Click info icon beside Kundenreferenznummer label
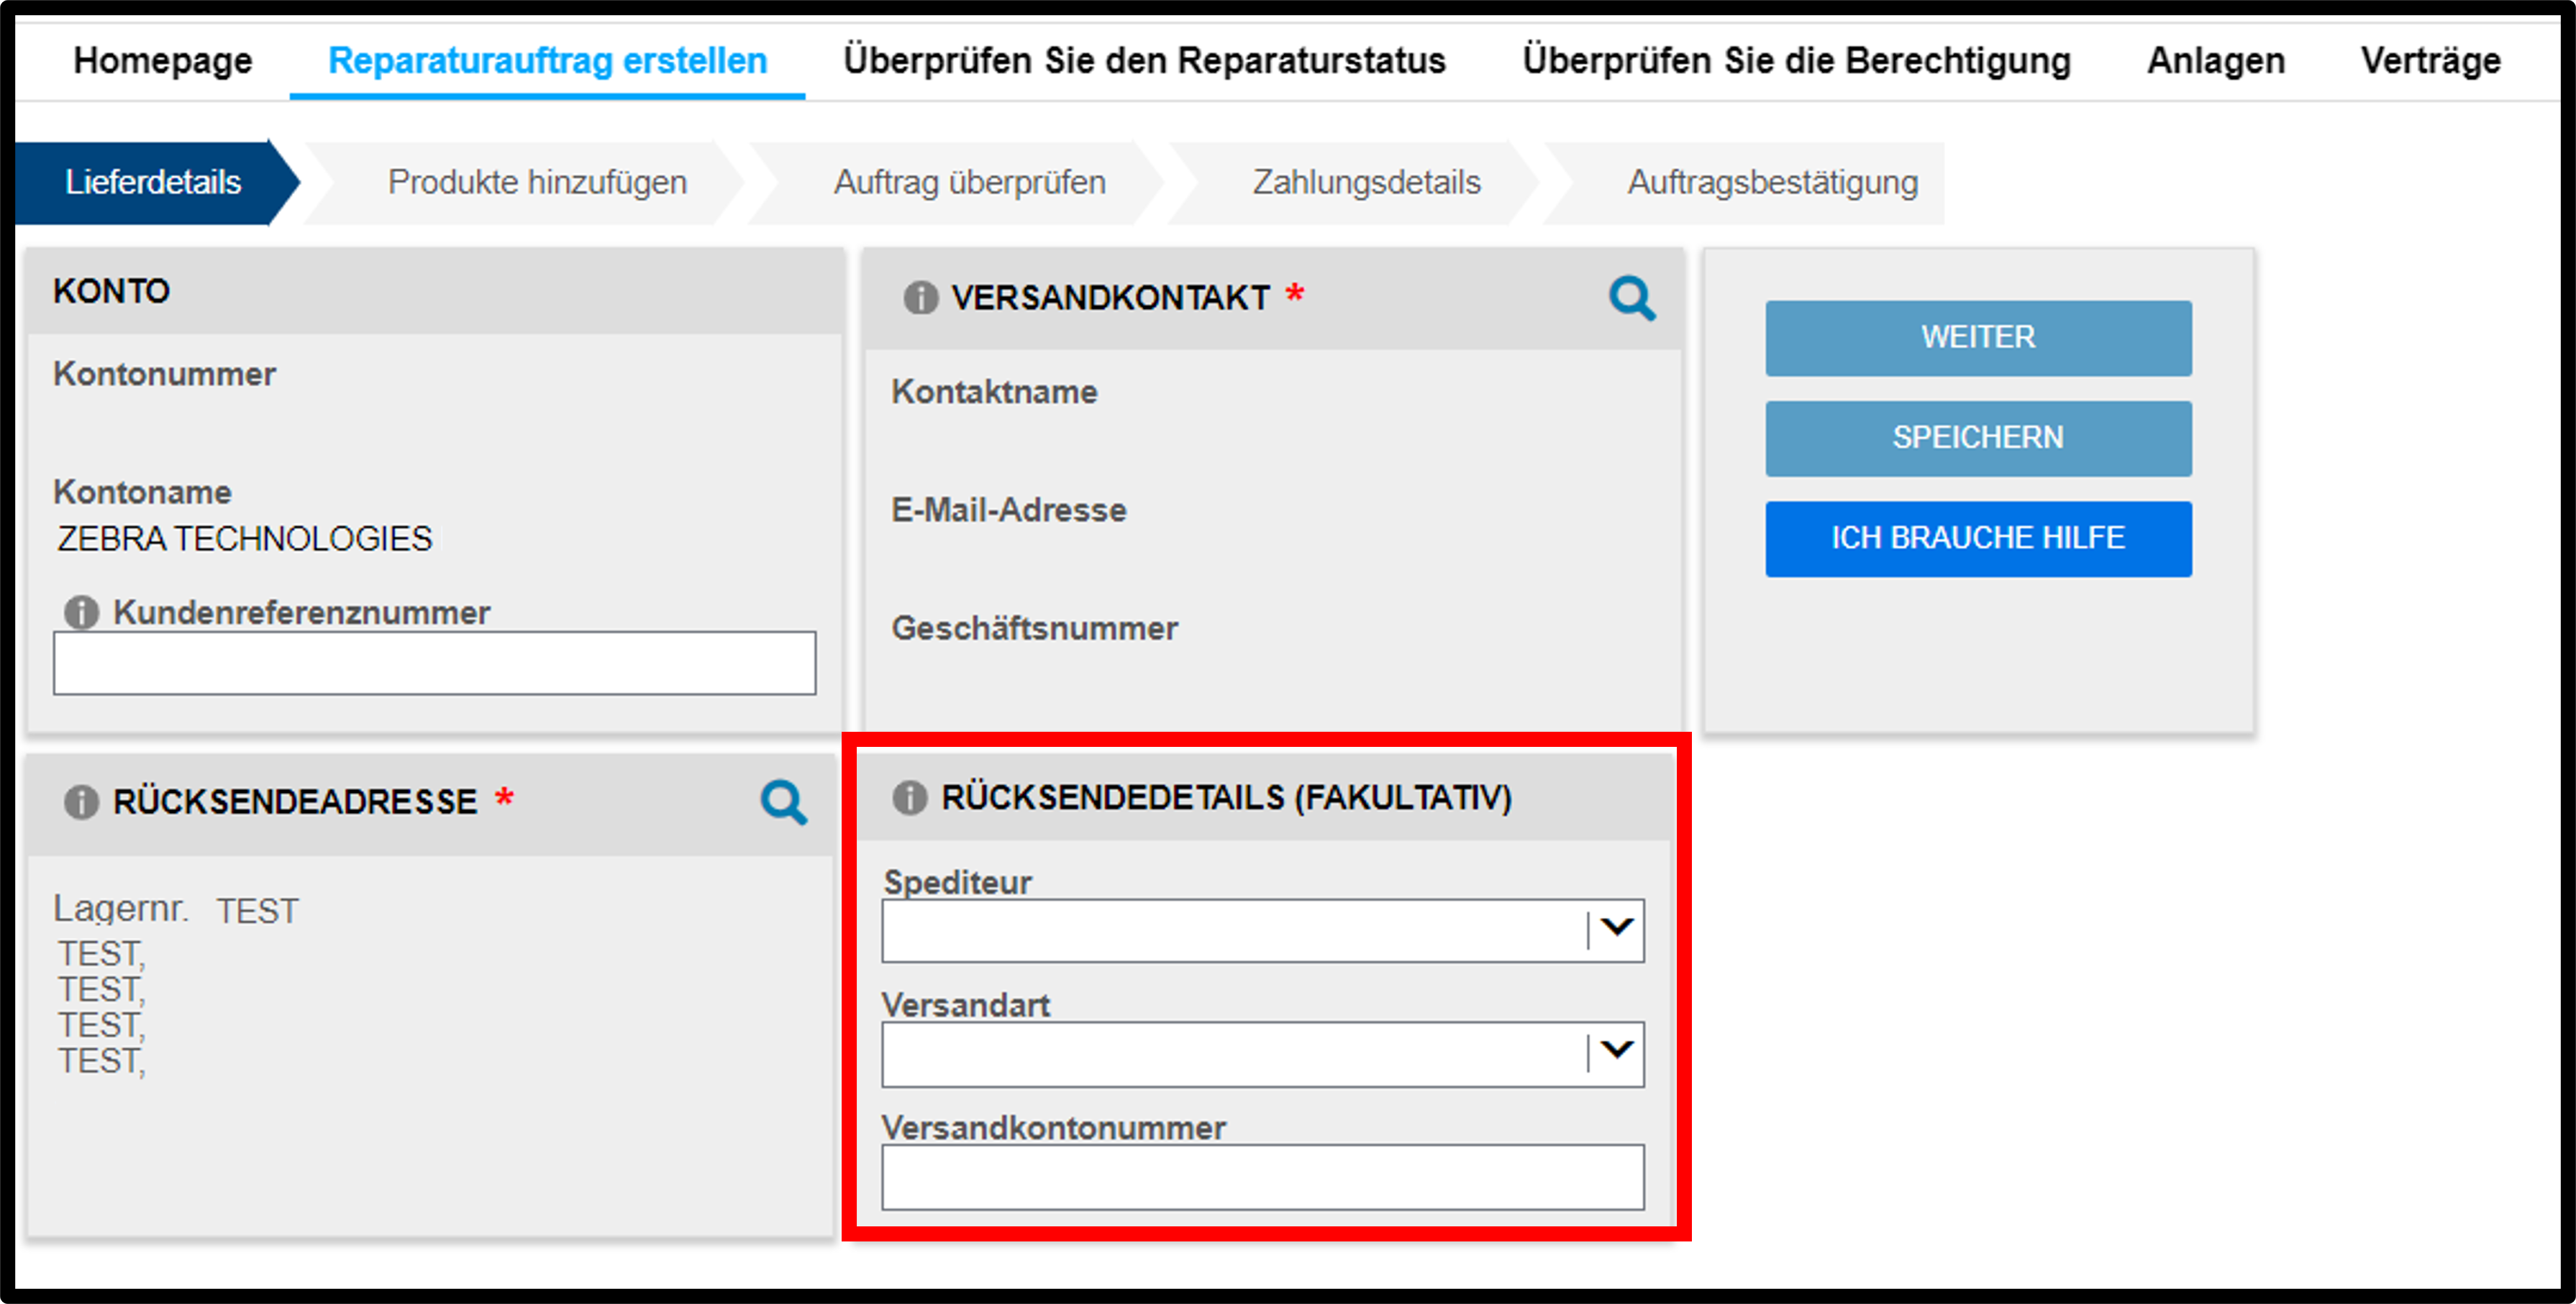2576x1304 pixels. click(x=81, y=612)
